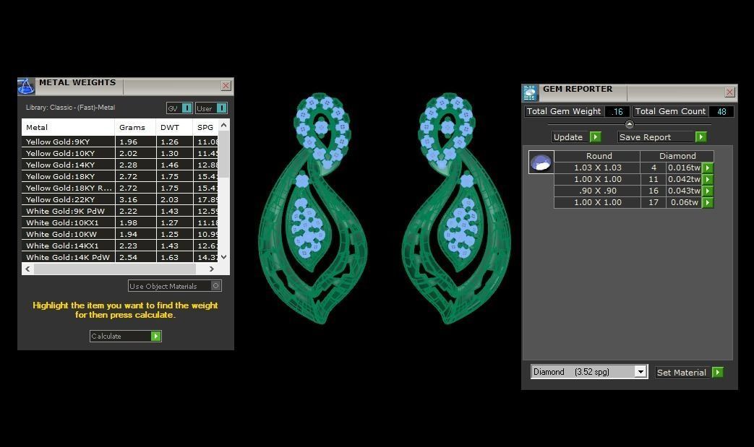Click the 0.016tw weight cell
This screenshot has width=754, height=447.
point(684,168)
